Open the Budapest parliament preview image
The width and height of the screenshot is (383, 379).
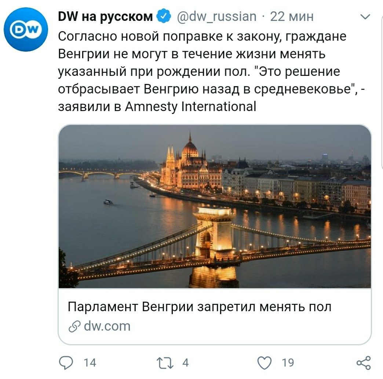click(215, 206)
